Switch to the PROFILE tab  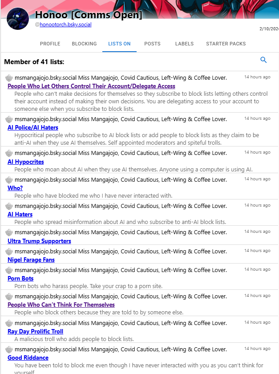pos(50,44)
